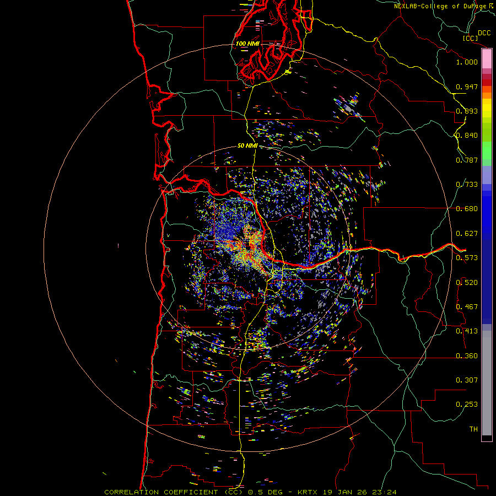Select the gray segment of the color bar
496x496 pixels.
487,383
